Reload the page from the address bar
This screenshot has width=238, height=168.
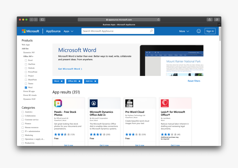pos(158,20)
